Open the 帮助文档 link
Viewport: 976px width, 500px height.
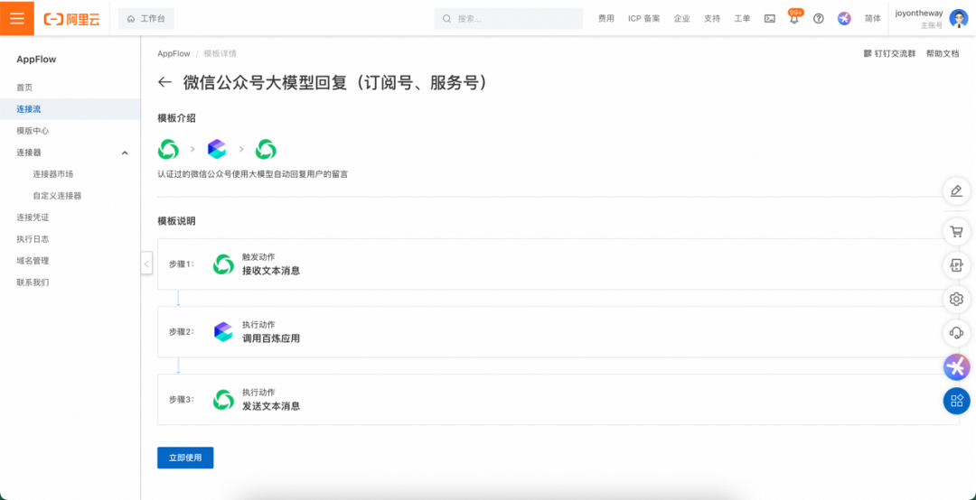click(943, 53)
